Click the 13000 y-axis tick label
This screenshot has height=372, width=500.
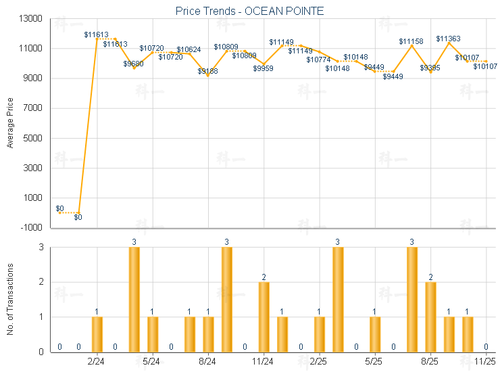tap(31, 19)
